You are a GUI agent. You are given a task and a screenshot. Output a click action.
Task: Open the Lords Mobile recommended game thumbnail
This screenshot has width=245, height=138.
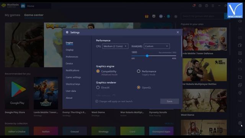coord(46,93)
